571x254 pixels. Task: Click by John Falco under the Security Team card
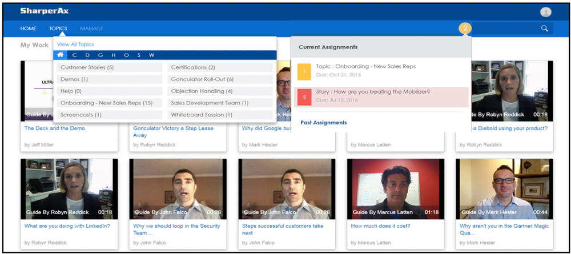[x=149, y=243]
